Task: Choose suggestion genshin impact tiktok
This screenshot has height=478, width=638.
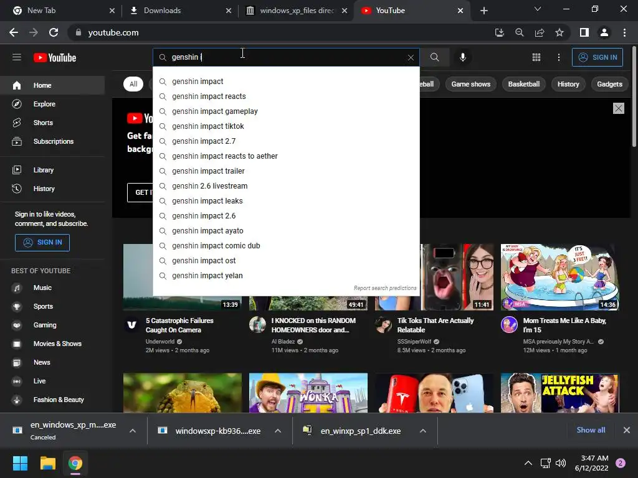Action: tap(286, 126)
